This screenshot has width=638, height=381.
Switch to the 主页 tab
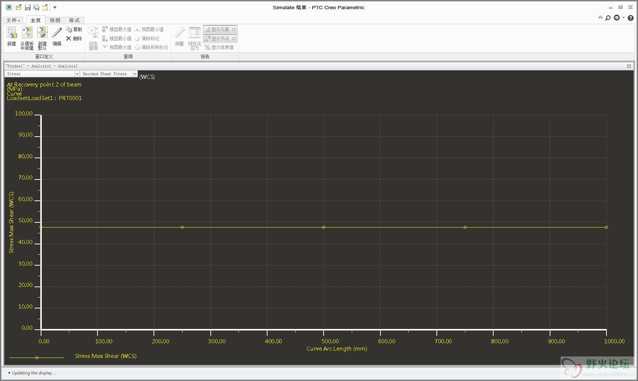pyautogui.click(x=36, y=21)
